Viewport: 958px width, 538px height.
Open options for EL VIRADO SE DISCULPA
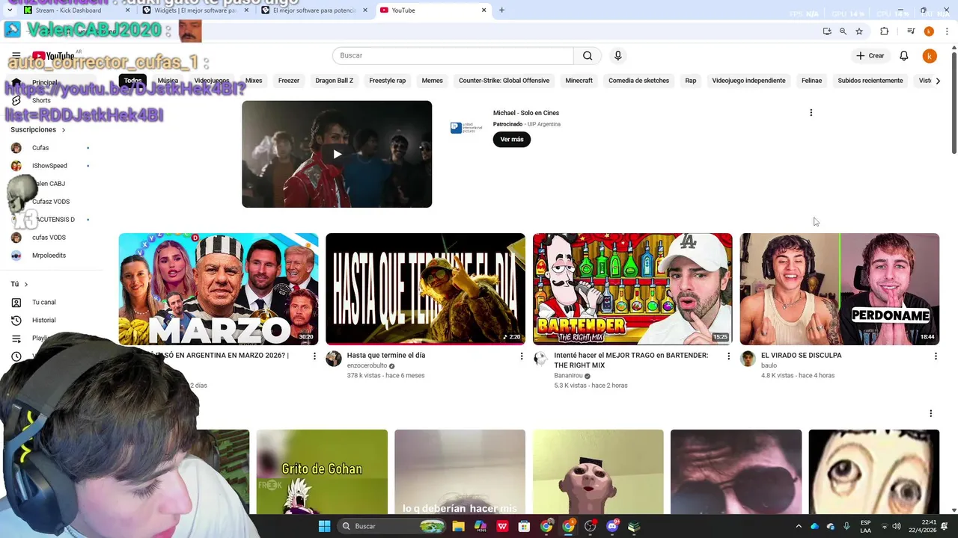click(936, 356)
